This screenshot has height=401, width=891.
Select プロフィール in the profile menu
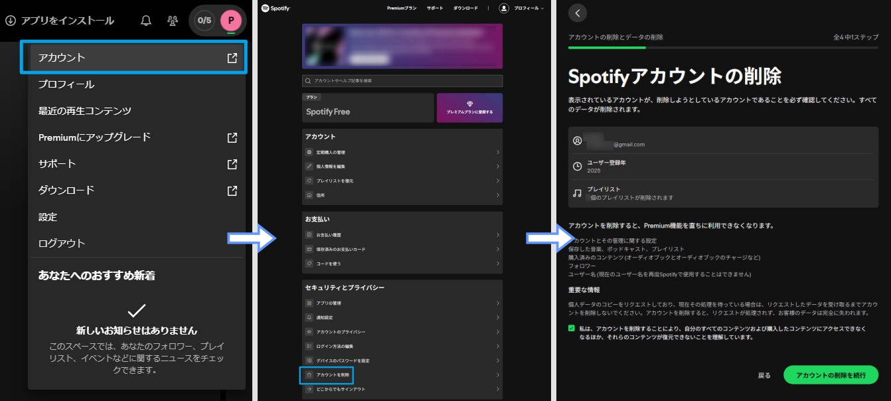coord(137,84)
